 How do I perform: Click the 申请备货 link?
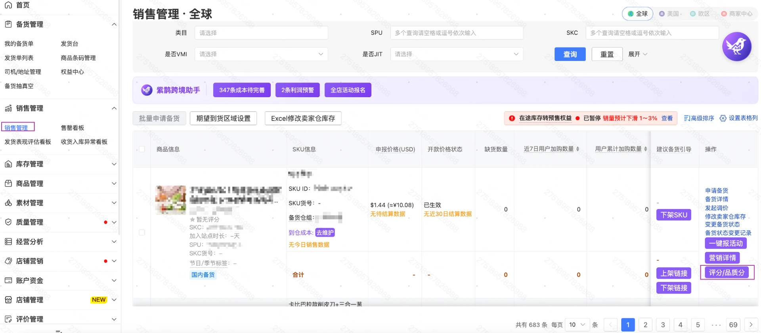[x=717, y=191]
